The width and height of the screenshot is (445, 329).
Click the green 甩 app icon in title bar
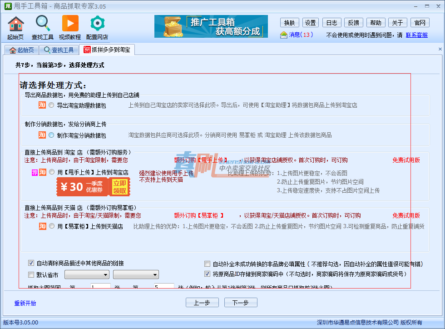pyautogui.click(x=8, y=6)
